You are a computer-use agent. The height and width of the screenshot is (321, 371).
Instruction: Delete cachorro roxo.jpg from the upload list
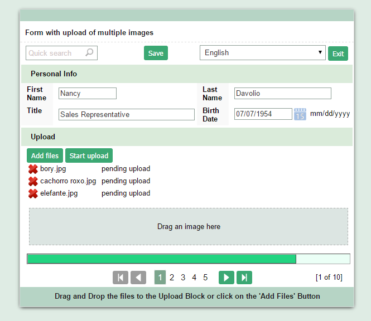(33, 181)
